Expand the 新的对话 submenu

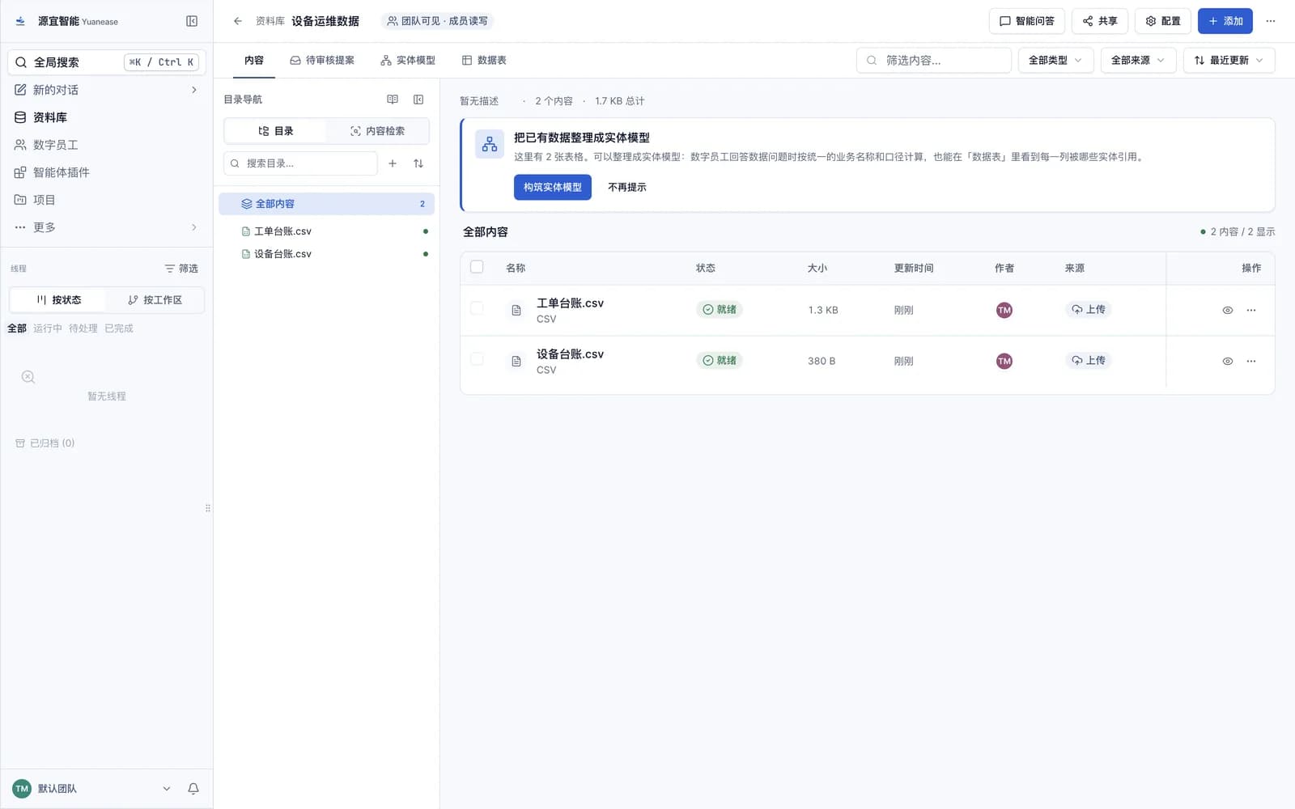[x=194, y=90]
